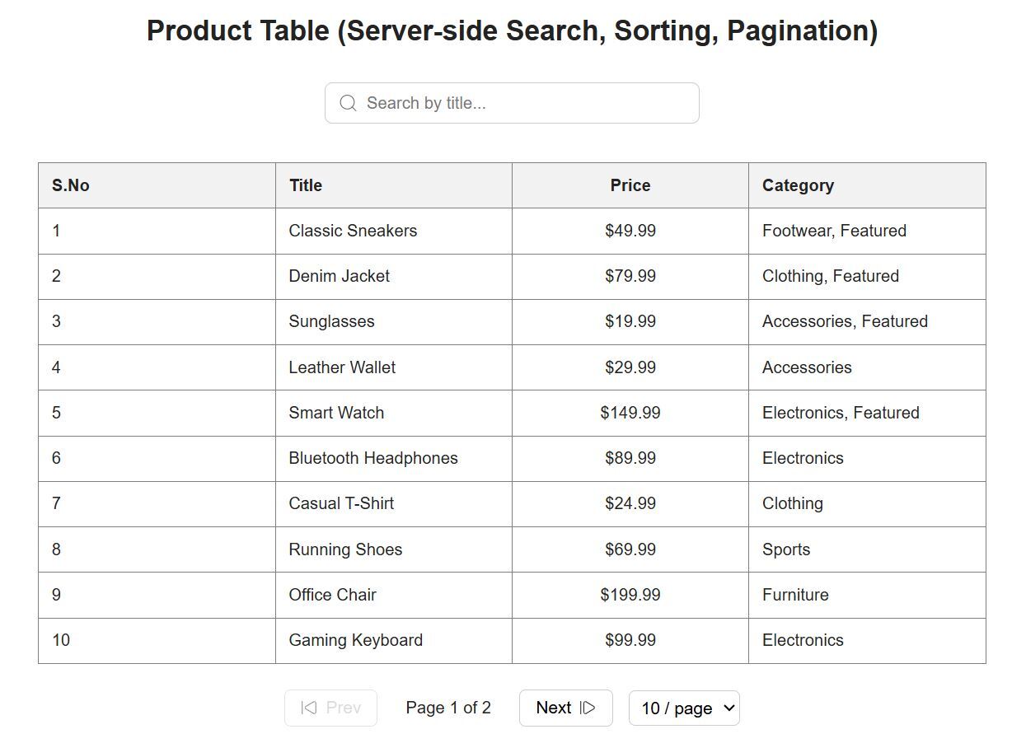Click the Prev page arrow icon
The width and height of the screenshot is (1026, 748).
pos(309,708)
